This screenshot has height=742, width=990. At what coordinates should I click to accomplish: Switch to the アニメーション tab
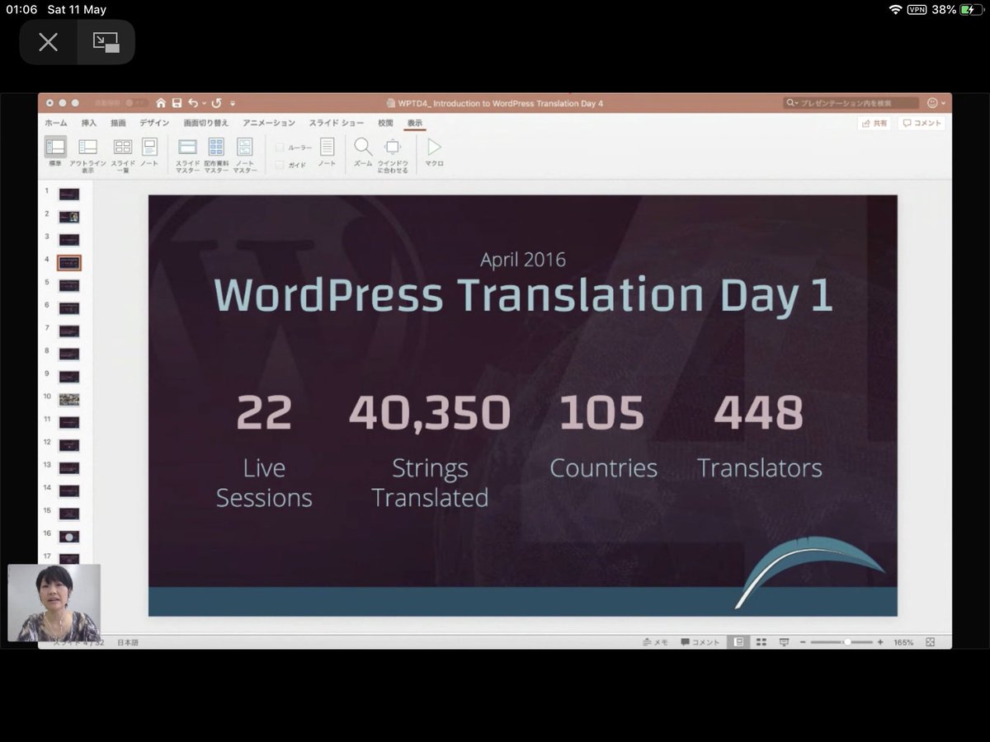coord(269,123)
